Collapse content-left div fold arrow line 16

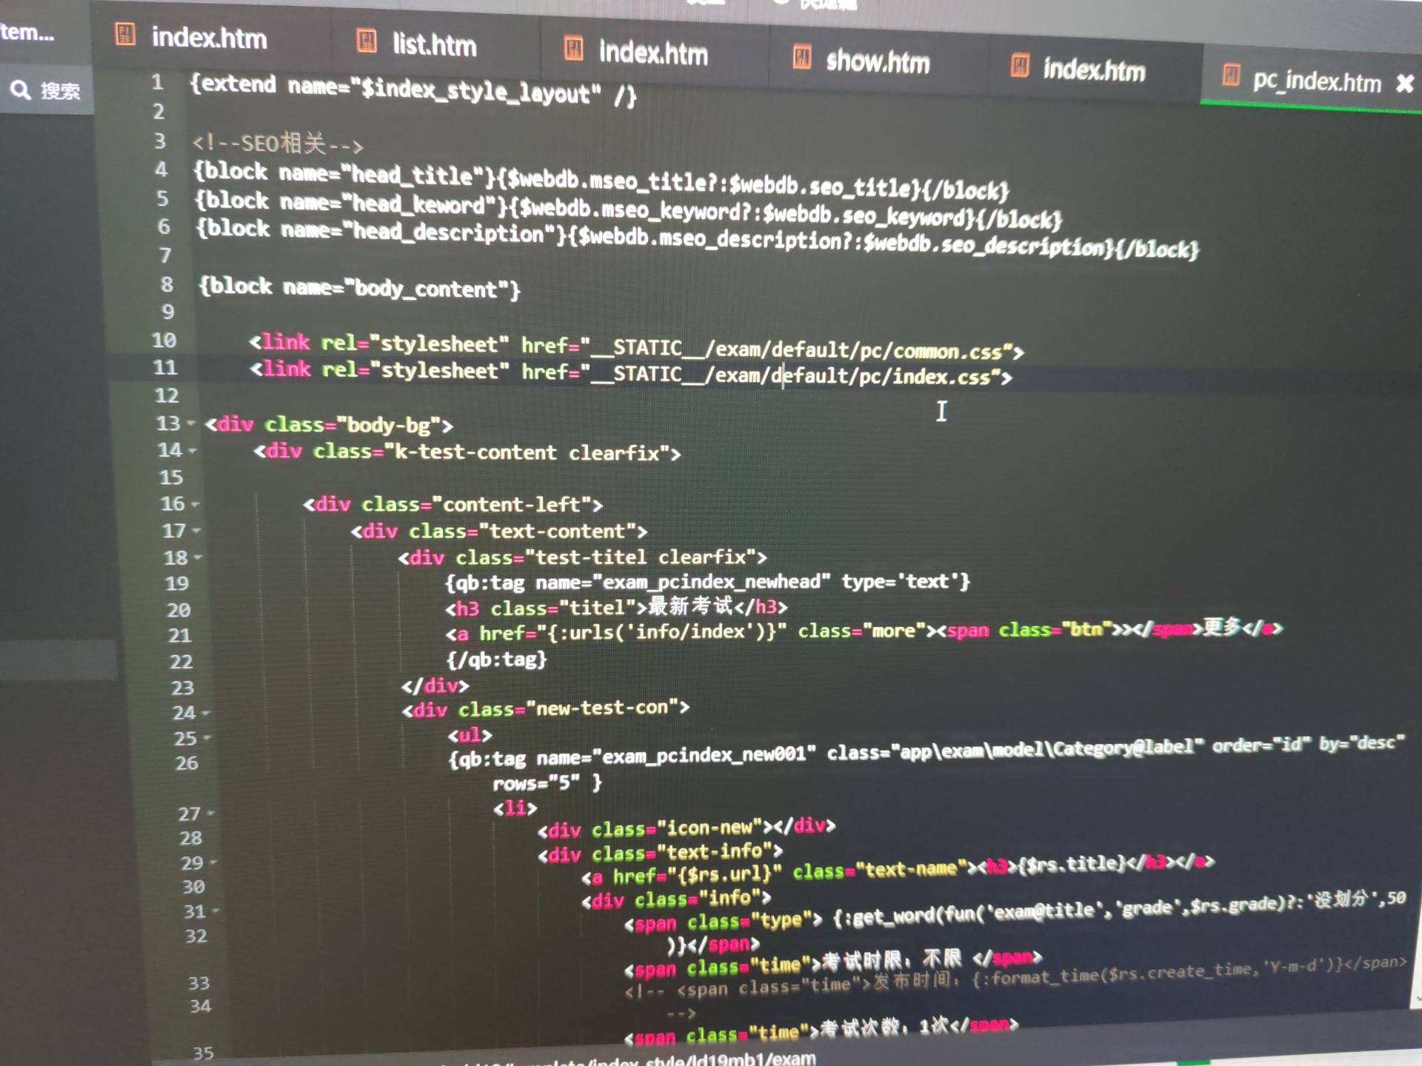pos(196,504)
